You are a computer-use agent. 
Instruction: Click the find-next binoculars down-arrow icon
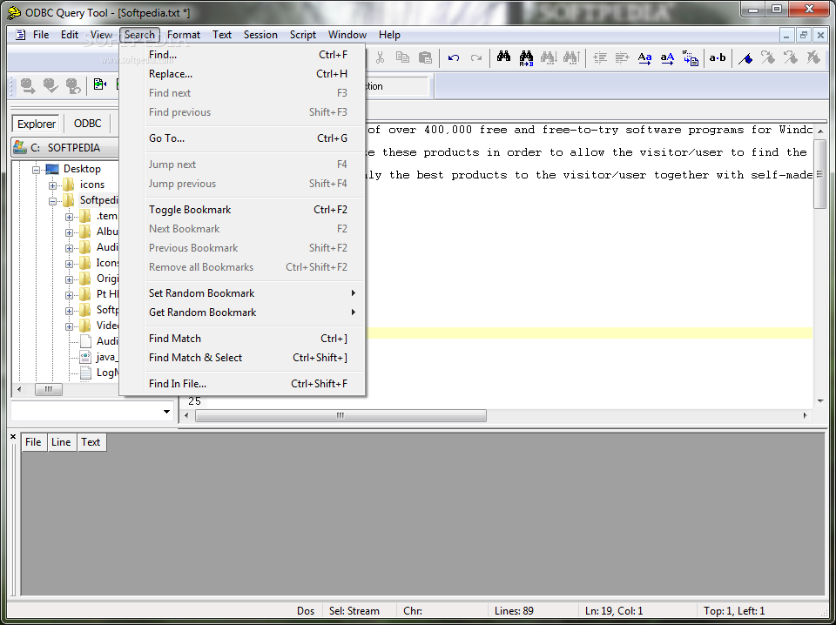pos(549,57)
